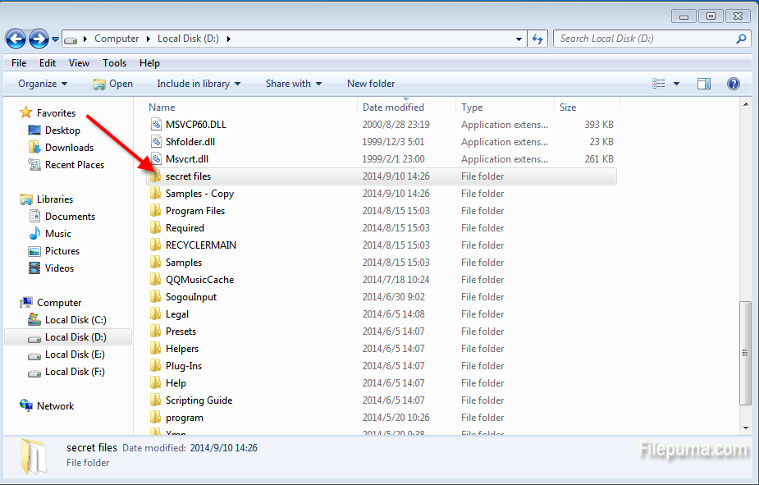Click the MSVCP60.DLL file icon
759x485 pixels.
click(x=157, y=125)
